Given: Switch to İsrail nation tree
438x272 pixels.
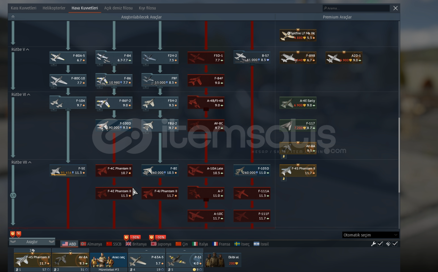Looking at the screenshot, I should [261, 244].
